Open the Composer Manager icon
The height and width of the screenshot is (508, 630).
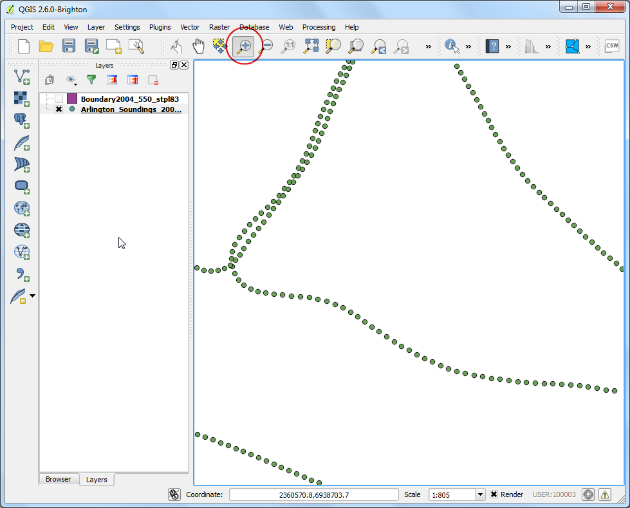[x=136, y=46]
